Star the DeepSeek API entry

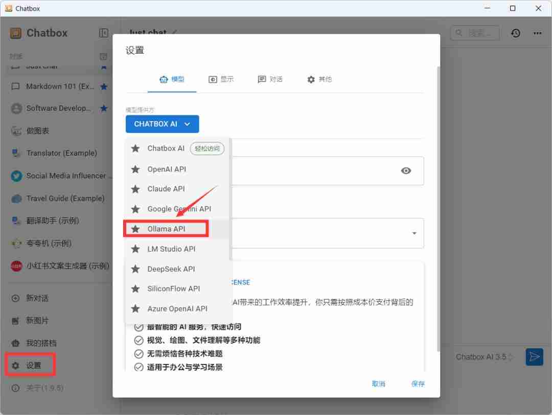click(135, 268)
